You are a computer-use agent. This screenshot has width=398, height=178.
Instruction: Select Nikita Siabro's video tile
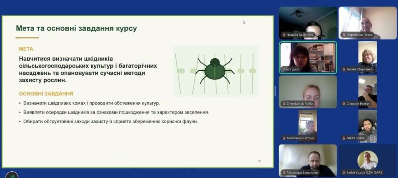tap(367, 126)
